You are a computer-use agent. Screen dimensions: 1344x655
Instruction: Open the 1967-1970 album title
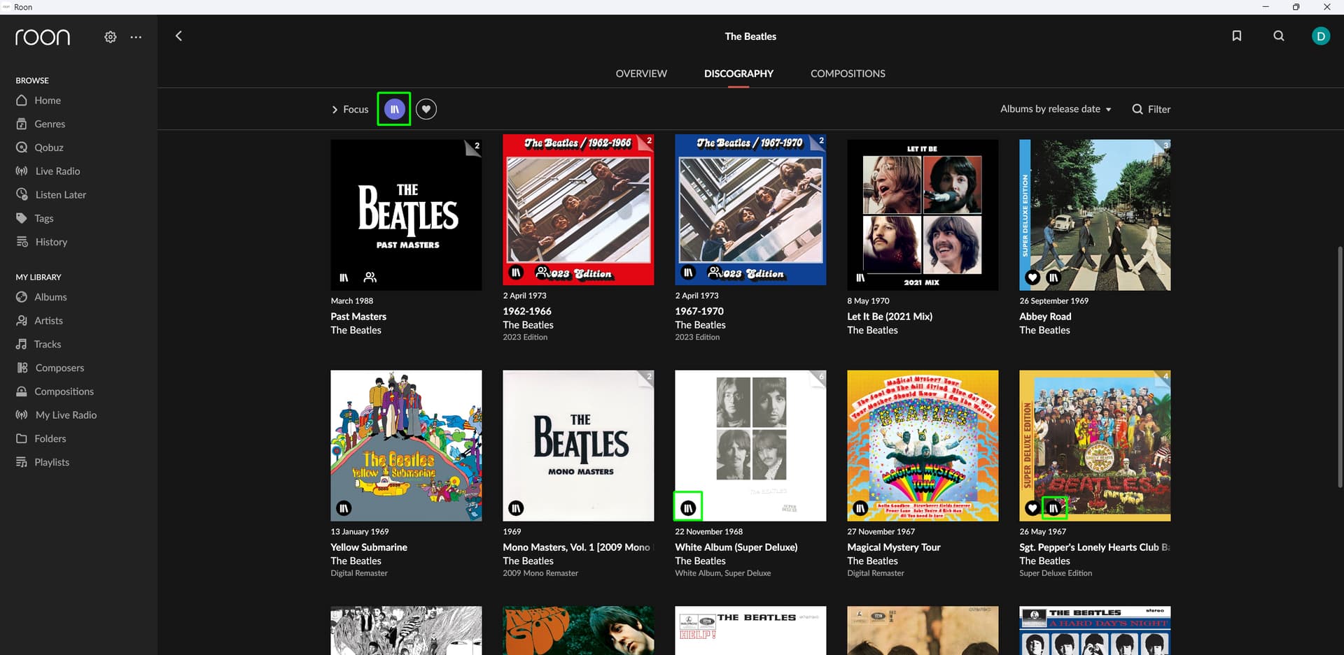699,311
